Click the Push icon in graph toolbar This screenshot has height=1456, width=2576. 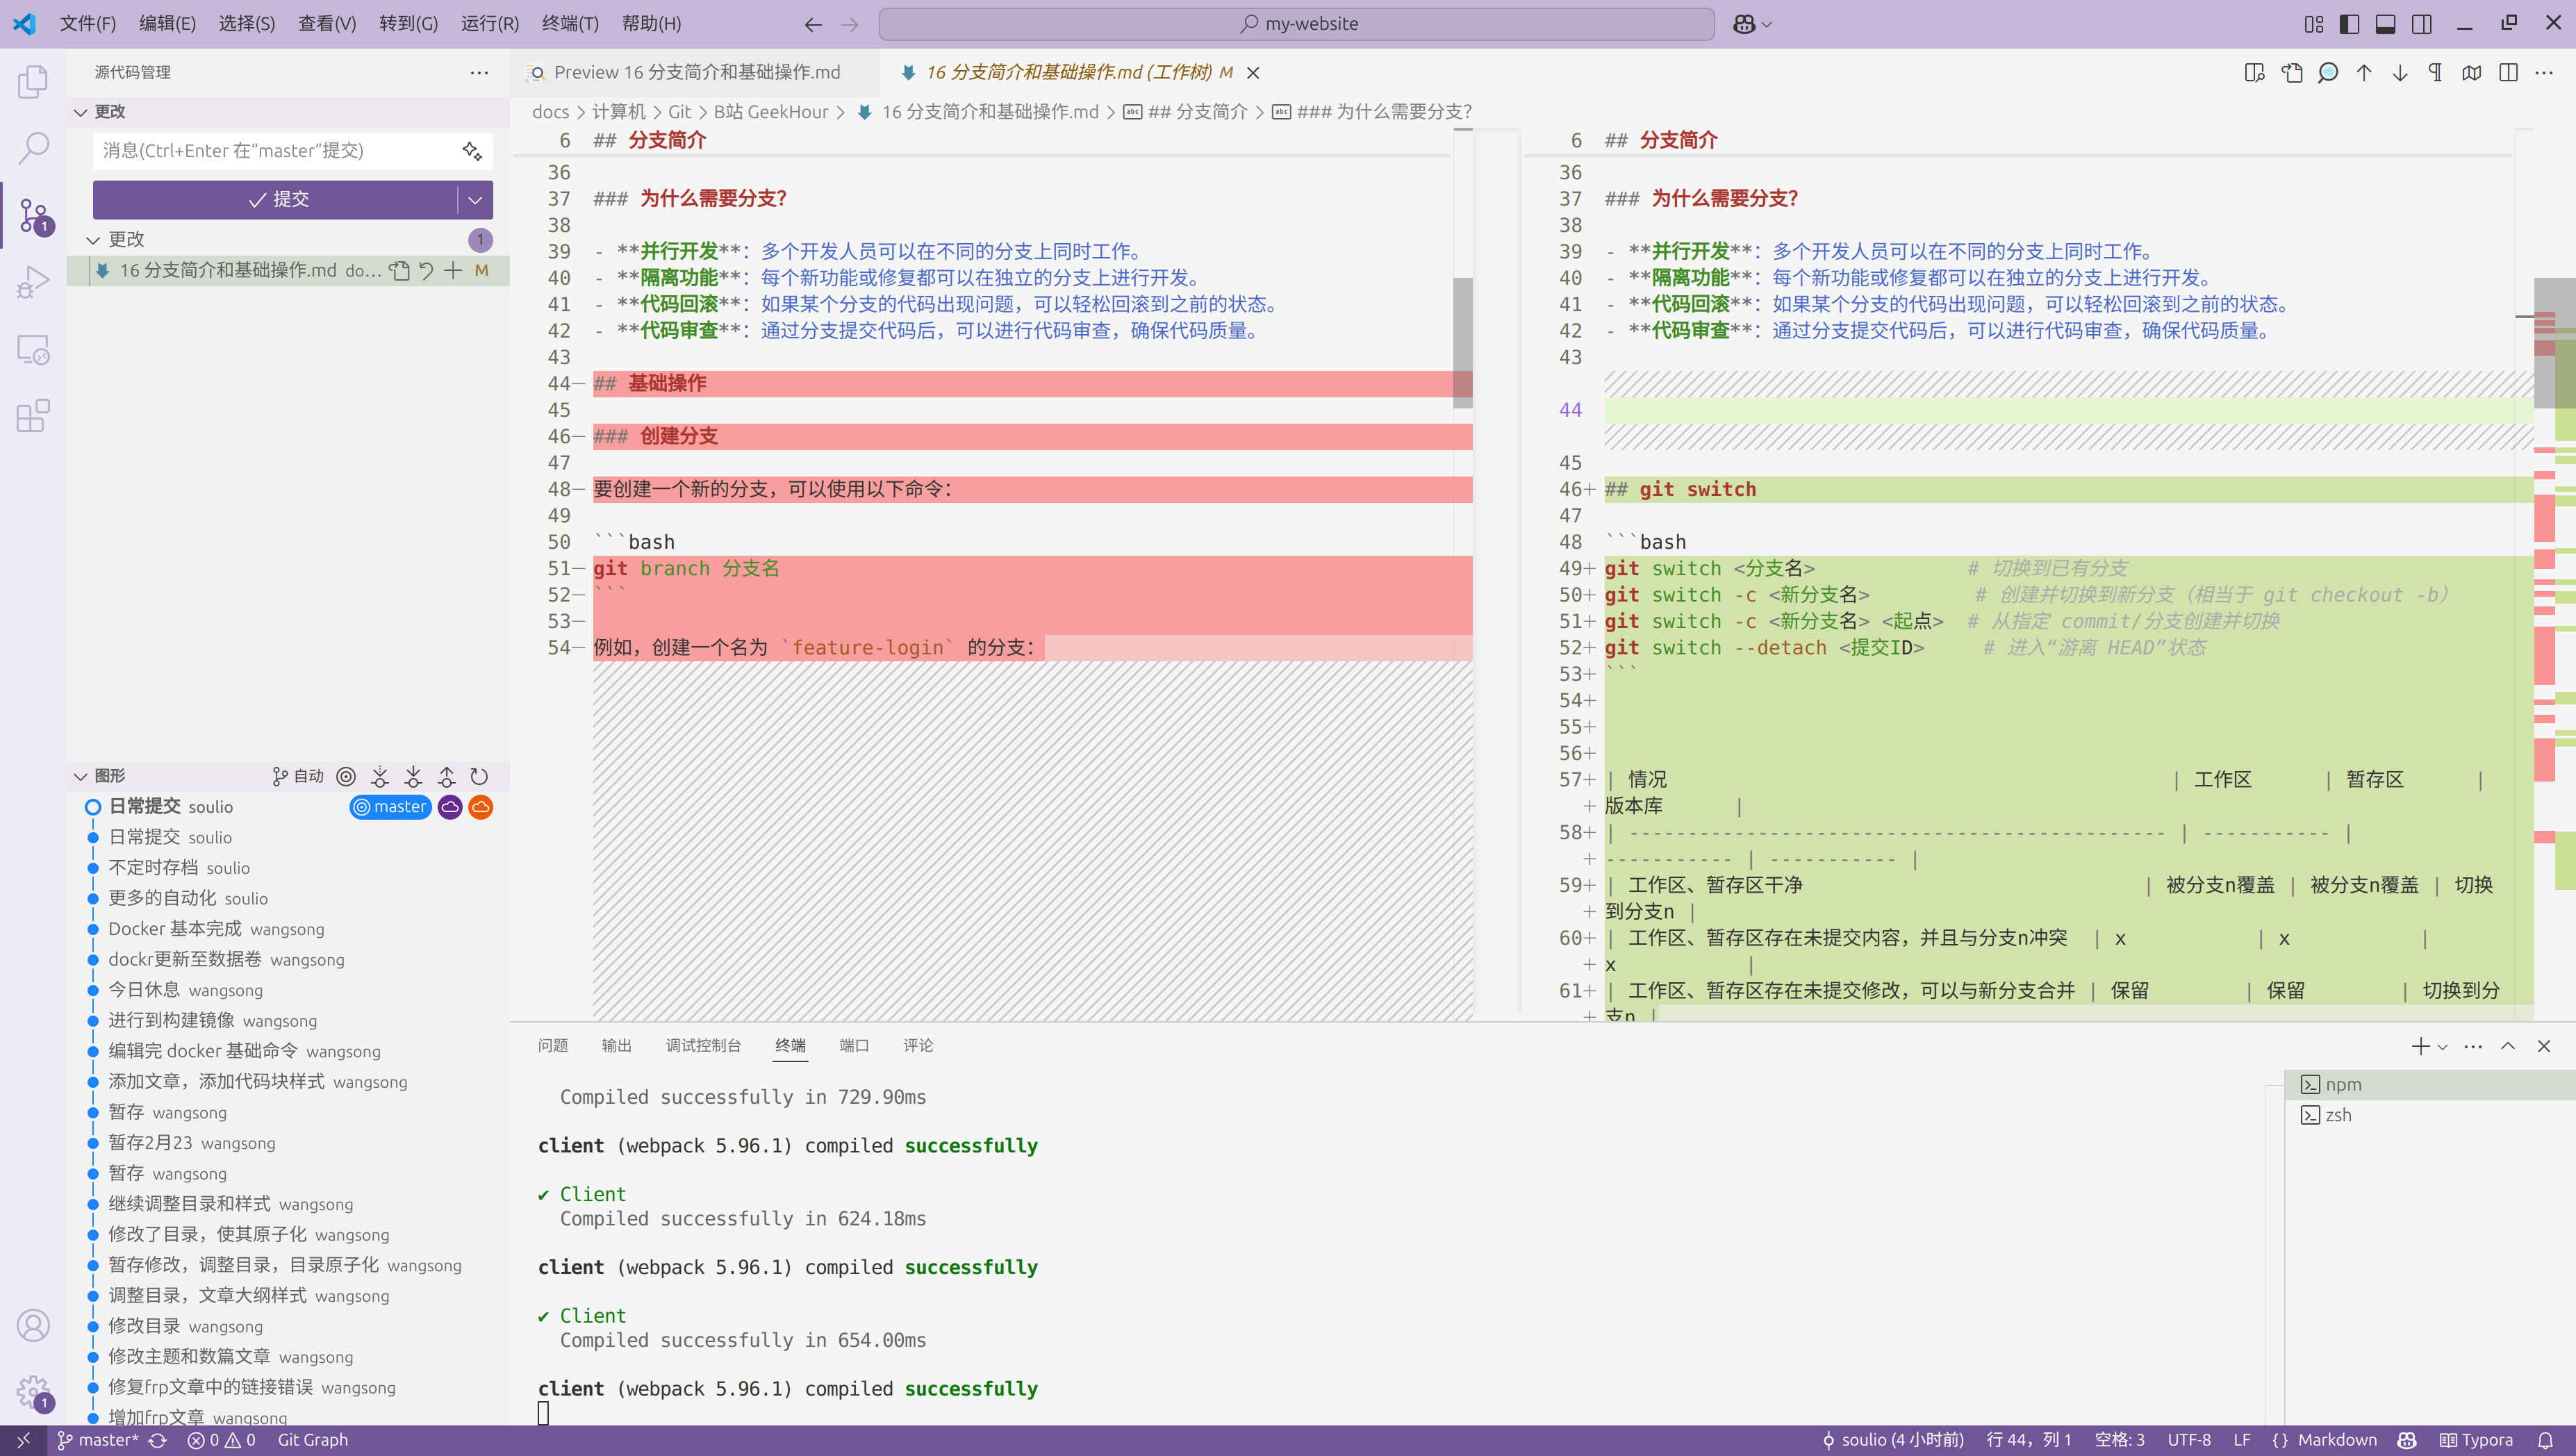click(x=446, y=776)
